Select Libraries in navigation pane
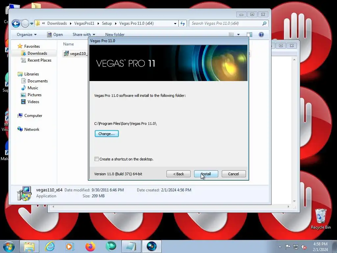 coord(31,74)
